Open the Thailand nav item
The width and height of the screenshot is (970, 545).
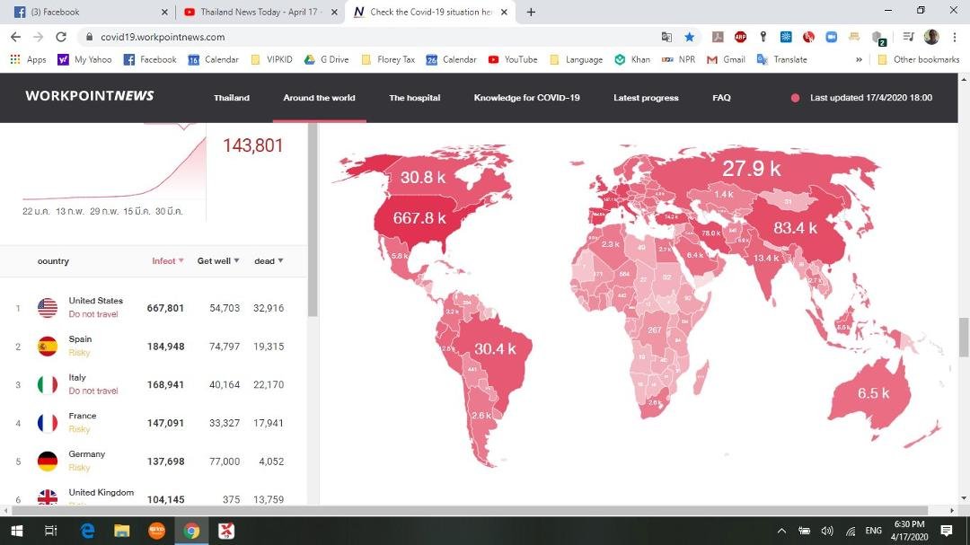pyautogui.click(x=232, y=98)
